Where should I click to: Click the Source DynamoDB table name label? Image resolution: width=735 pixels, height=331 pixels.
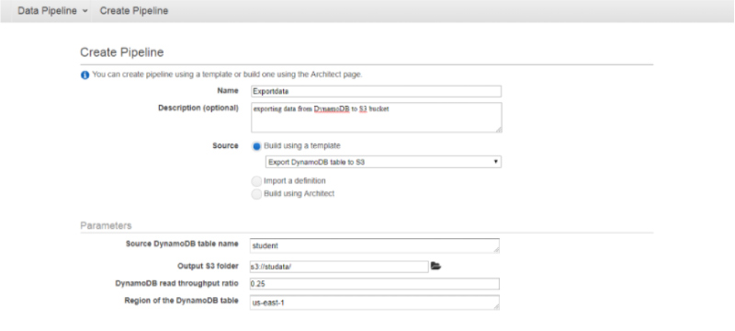[182, 244]
